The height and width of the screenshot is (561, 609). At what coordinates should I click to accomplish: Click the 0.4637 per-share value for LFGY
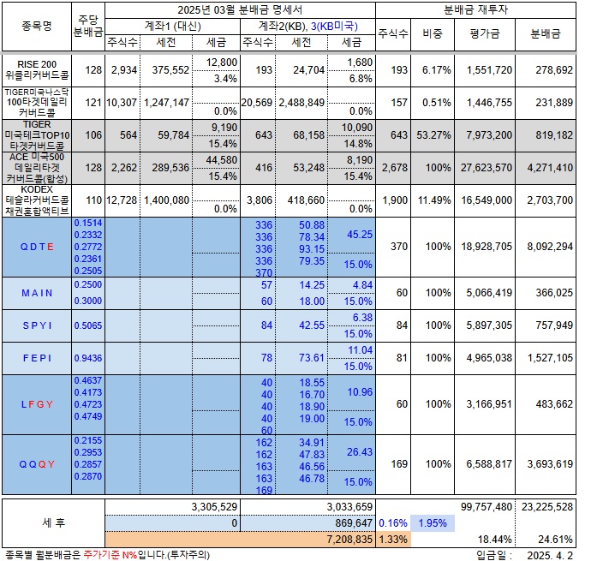pos(88,381)
